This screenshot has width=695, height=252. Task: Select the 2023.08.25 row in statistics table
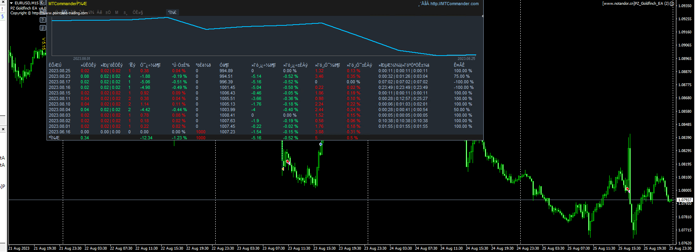click(x=60, y=71)
